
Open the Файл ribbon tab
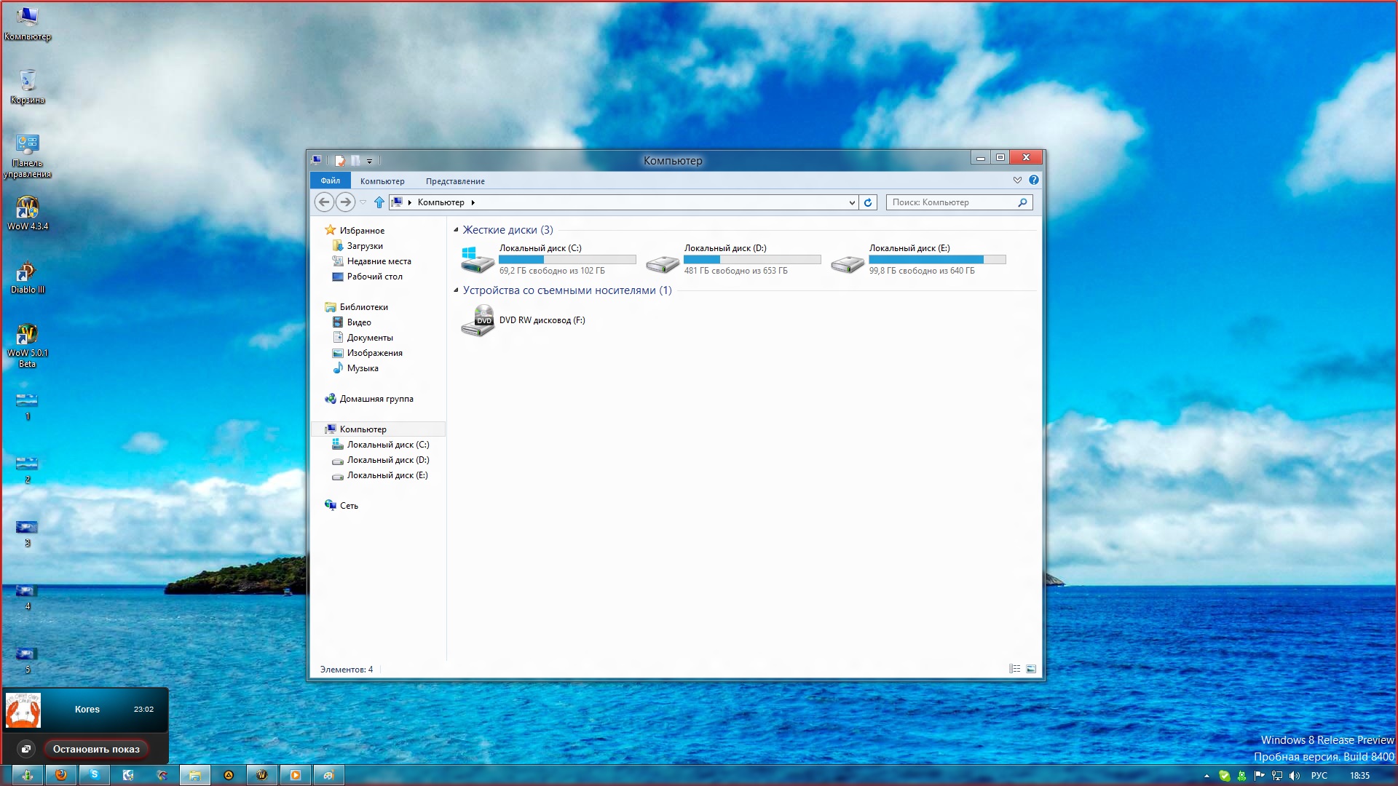point(331,180)
